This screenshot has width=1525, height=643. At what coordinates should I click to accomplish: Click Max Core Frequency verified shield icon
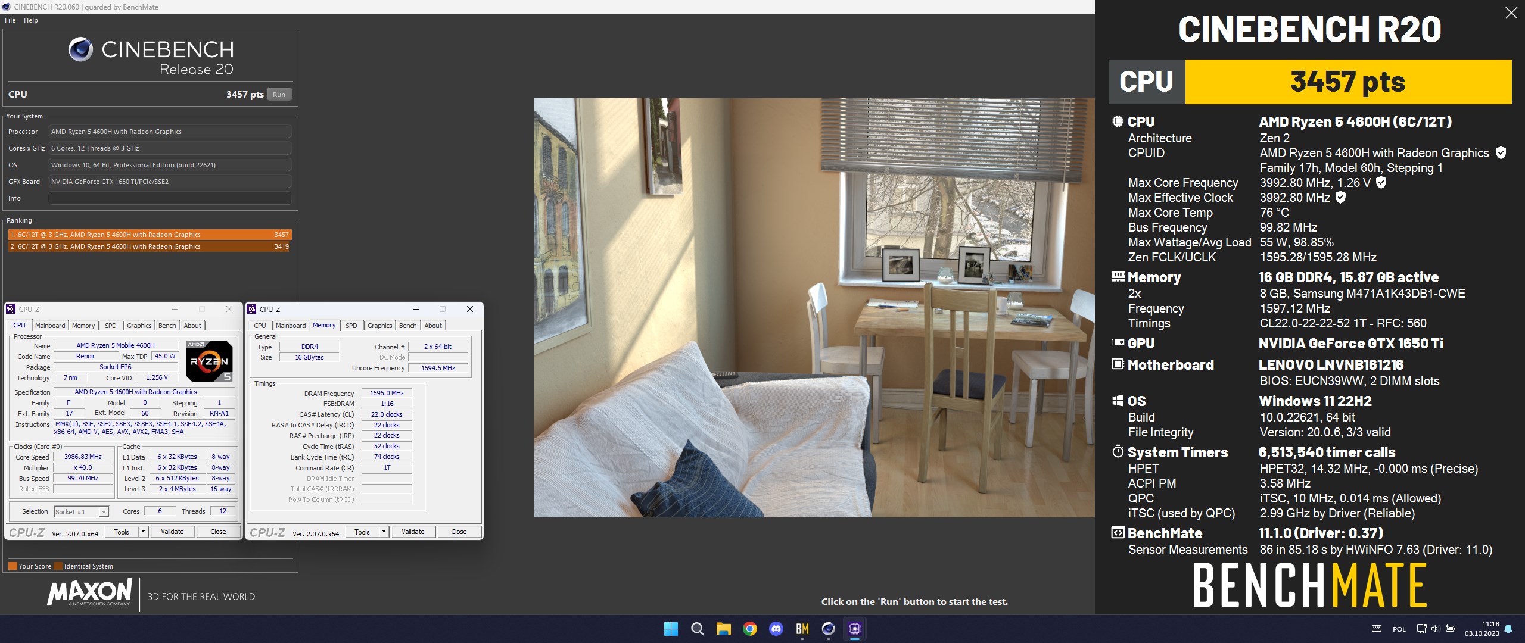point(1381,183)
